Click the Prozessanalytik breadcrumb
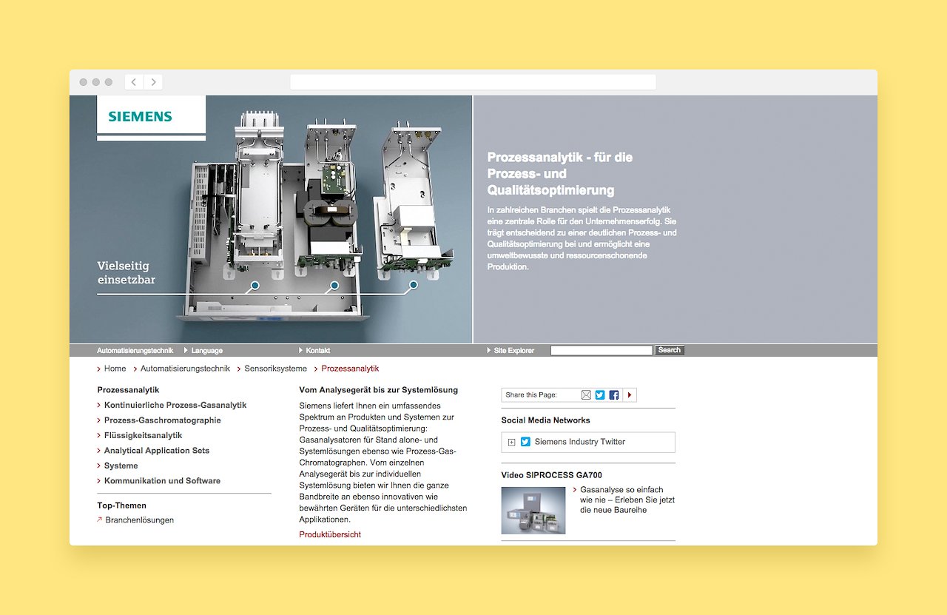 pyautogui.click(x=350, y=369)
